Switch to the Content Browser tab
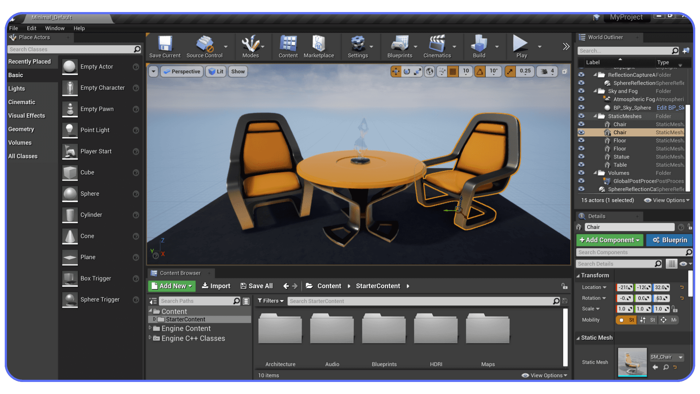700x394 pixels. [180, 273]
